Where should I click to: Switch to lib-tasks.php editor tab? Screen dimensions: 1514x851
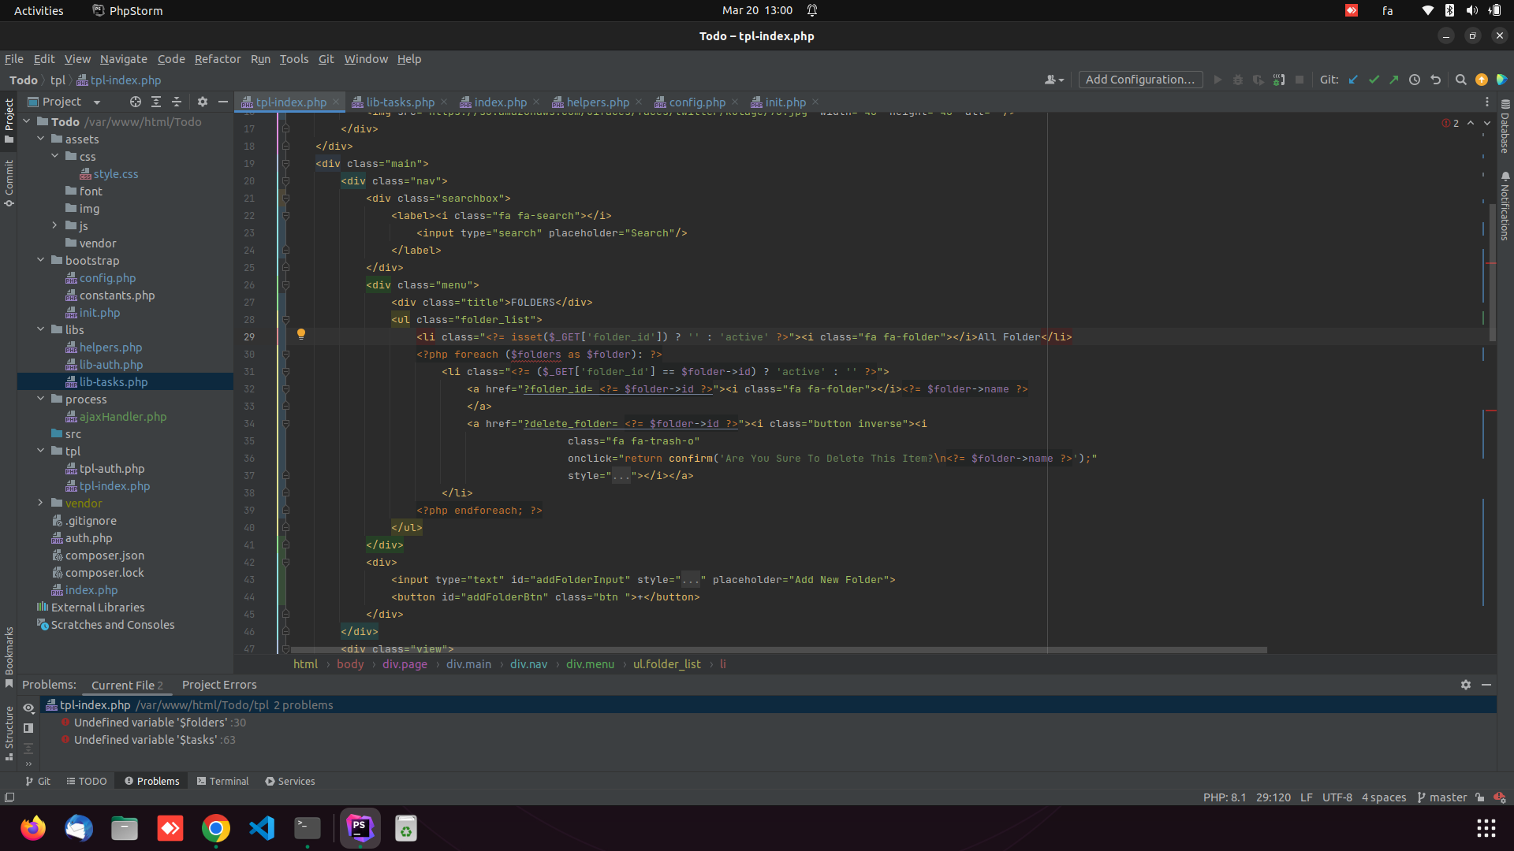click(400, 102)
